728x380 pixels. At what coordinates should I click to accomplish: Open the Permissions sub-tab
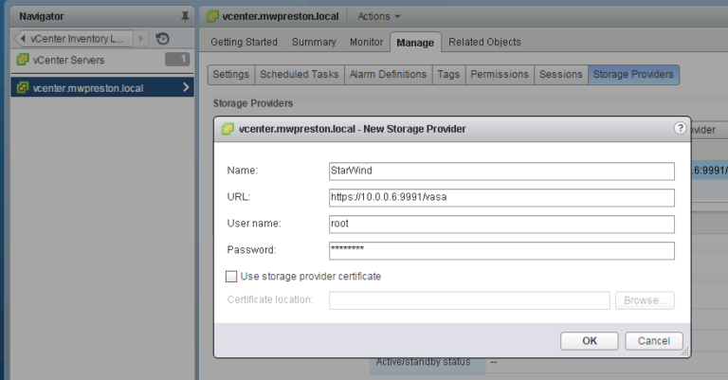coord(500,75)
